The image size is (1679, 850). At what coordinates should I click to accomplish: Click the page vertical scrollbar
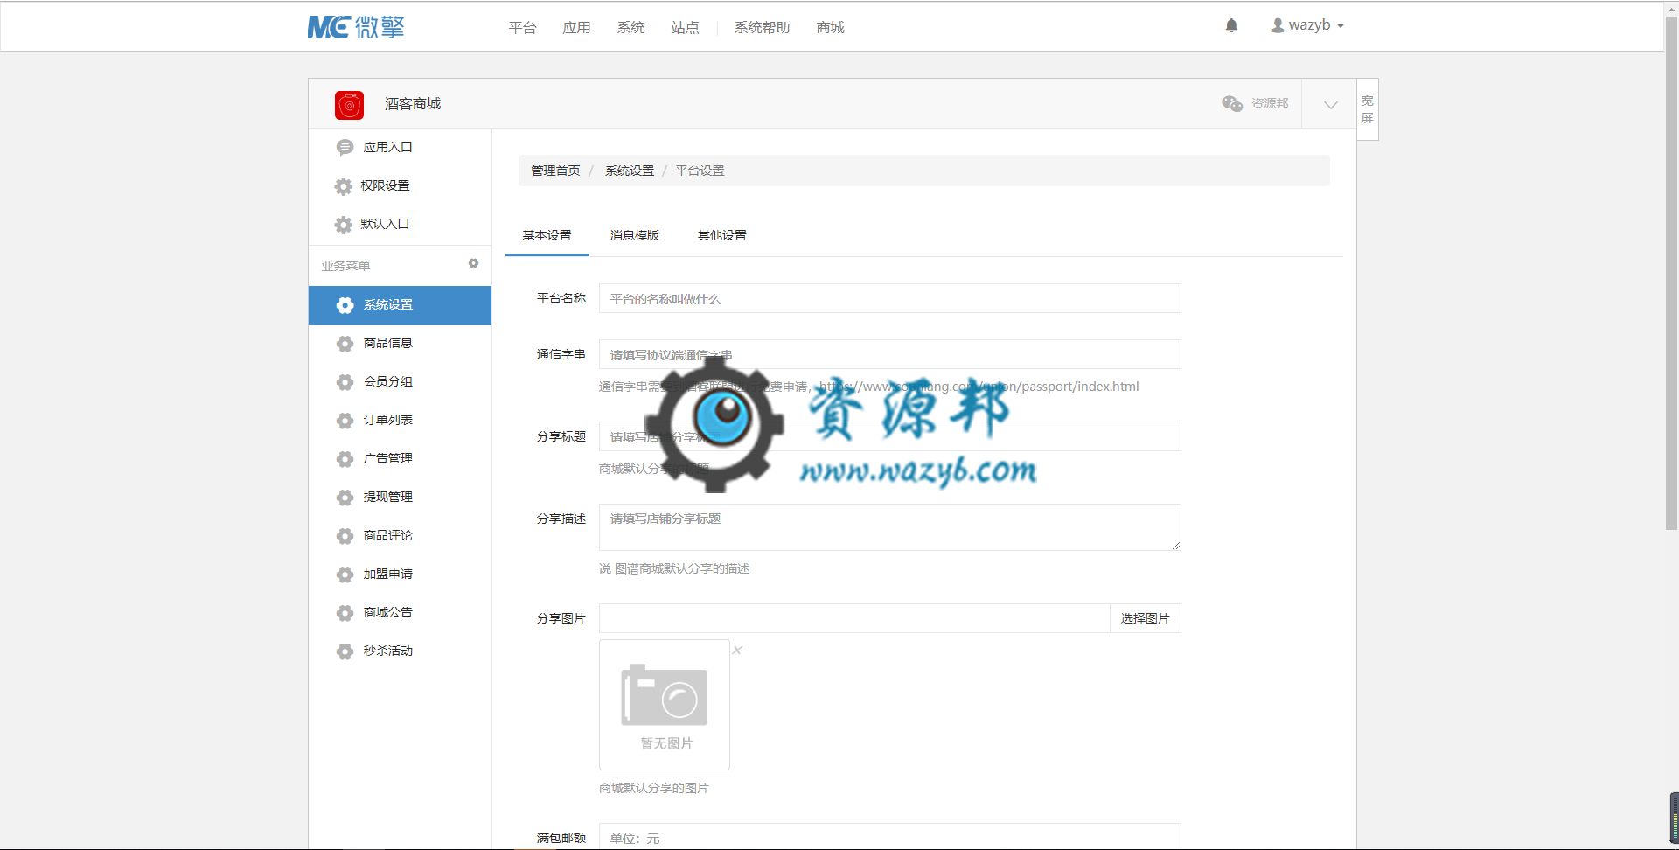(x=1671, y=271)
